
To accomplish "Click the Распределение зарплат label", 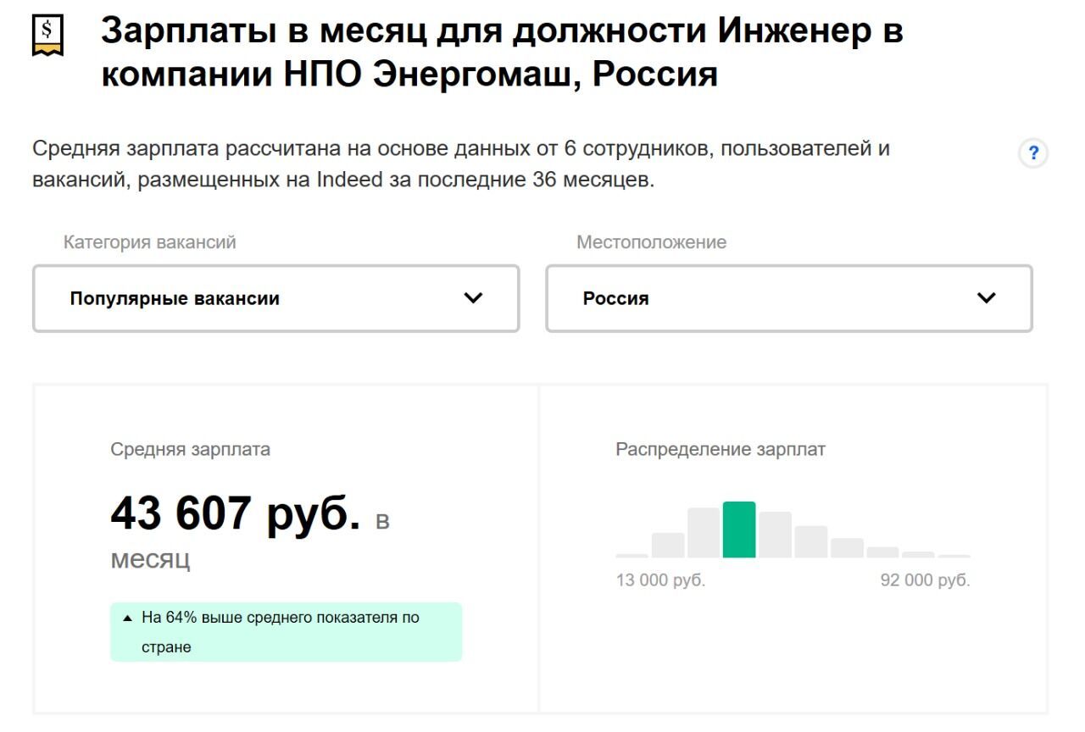I will coord(720,450).
